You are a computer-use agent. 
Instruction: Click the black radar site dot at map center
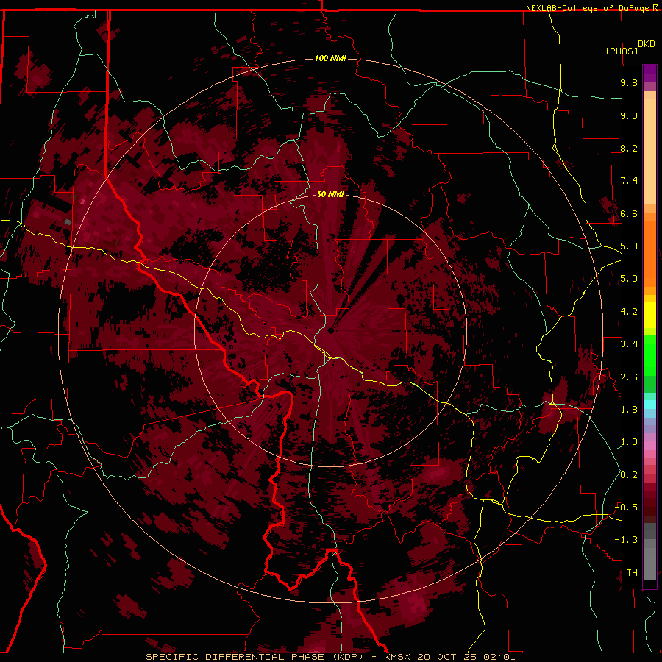click(331, 330)
